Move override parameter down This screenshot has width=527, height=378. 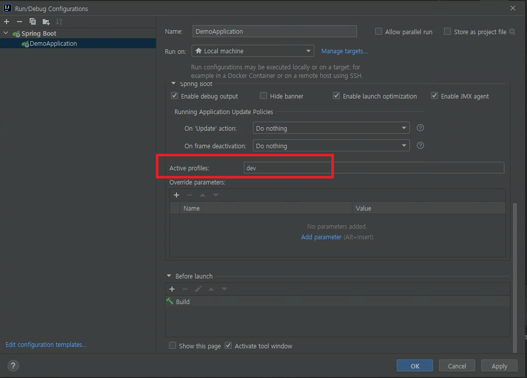[216, 195]
